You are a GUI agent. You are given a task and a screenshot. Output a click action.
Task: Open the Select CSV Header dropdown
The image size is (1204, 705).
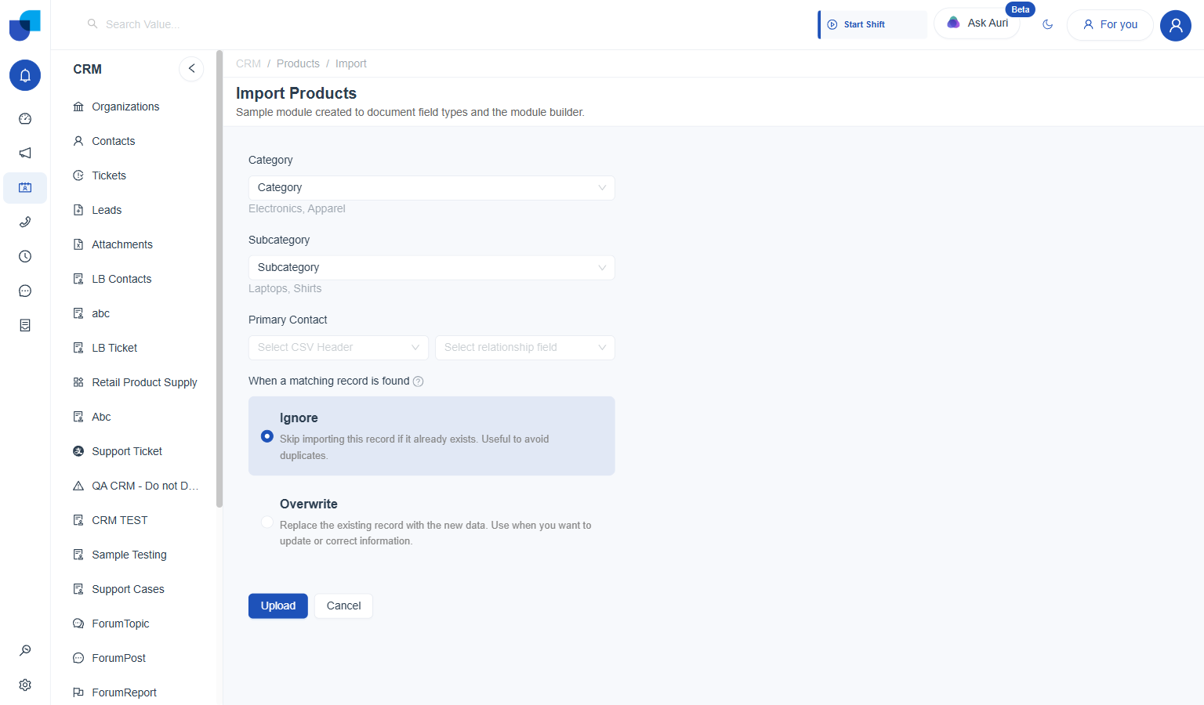[339, 348]
